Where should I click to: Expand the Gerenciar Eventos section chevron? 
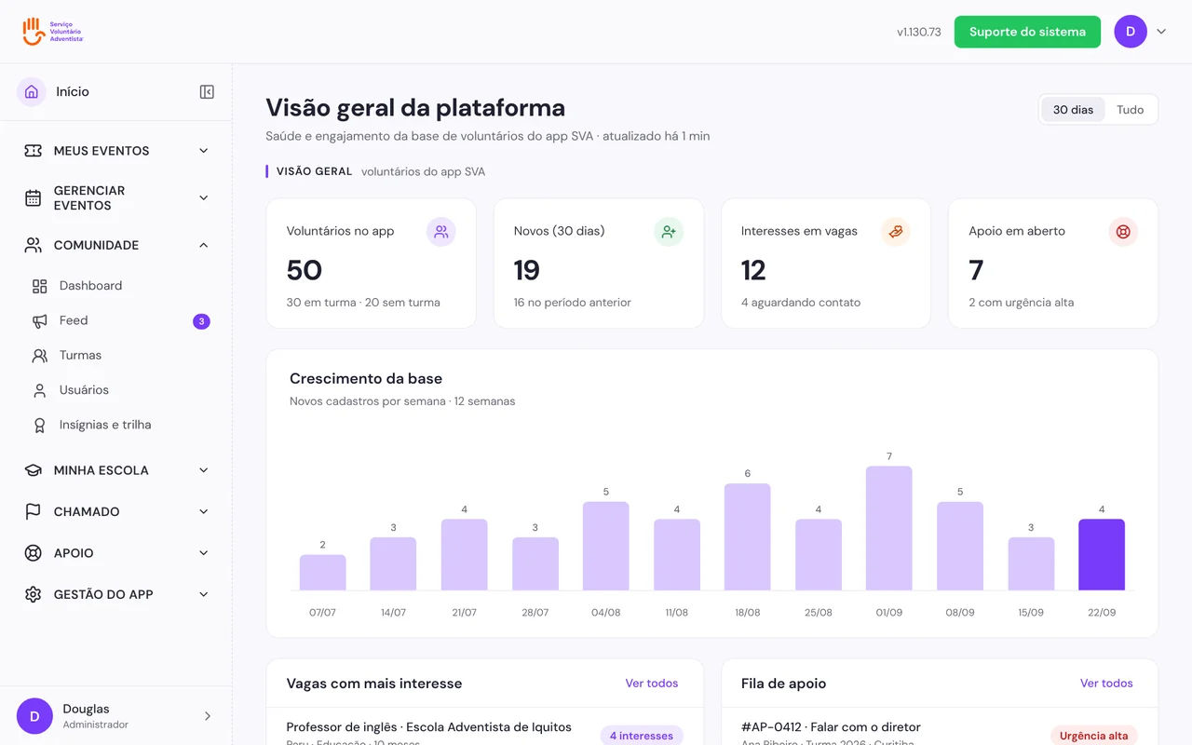coord(204,197)
